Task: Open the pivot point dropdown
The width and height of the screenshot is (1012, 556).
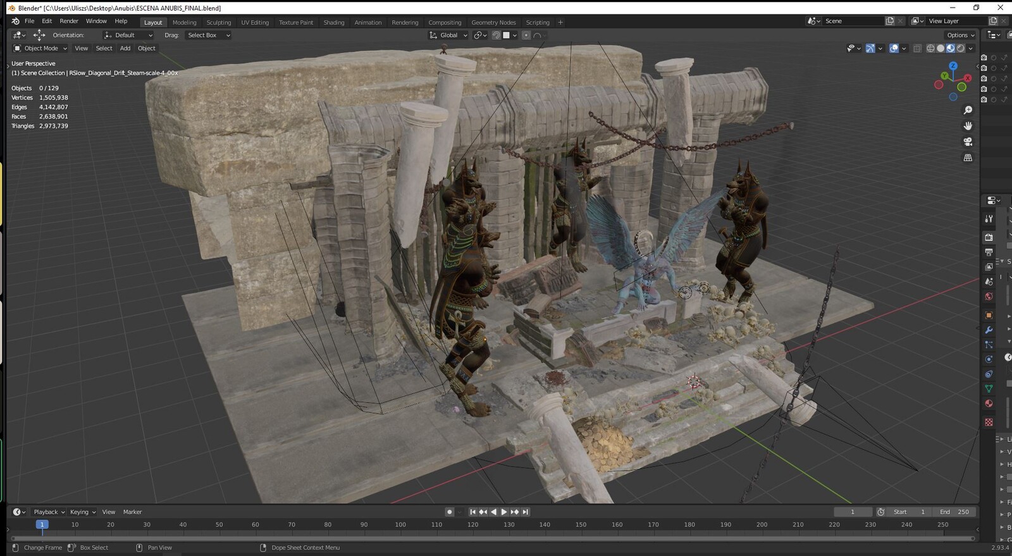Action: 480,35
